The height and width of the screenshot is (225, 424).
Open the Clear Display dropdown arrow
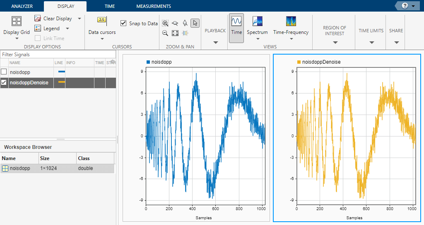point(79,19)
